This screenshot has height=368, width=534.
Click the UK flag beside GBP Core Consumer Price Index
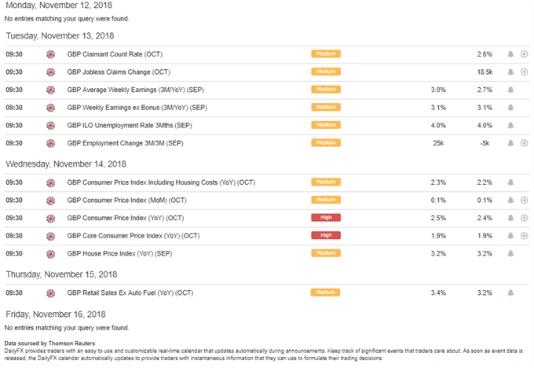tap(51, 235)
